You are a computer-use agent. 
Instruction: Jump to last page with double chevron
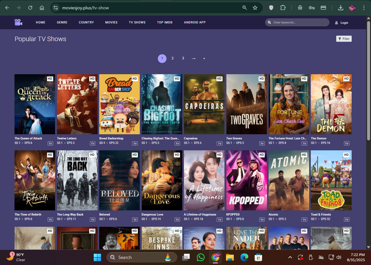[x=204, y=58]
